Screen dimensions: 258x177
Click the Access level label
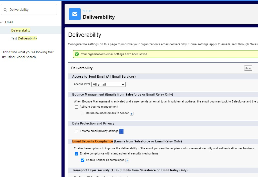[82, 84]
